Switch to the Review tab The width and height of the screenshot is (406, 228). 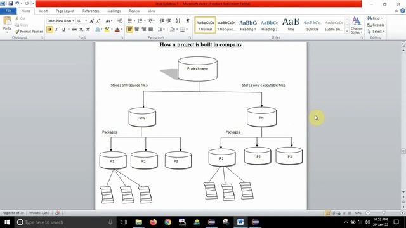pos(134,11)
